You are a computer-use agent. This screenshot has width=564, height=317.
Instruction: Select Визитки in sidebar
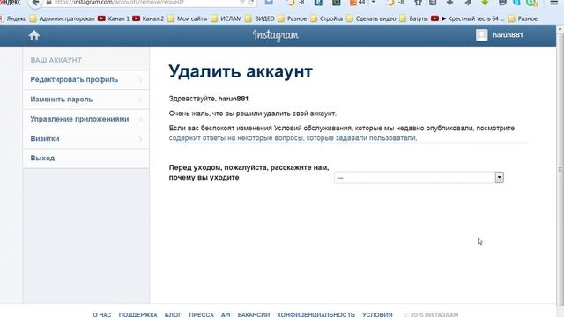pyautogui.click(x=86, y=139)
